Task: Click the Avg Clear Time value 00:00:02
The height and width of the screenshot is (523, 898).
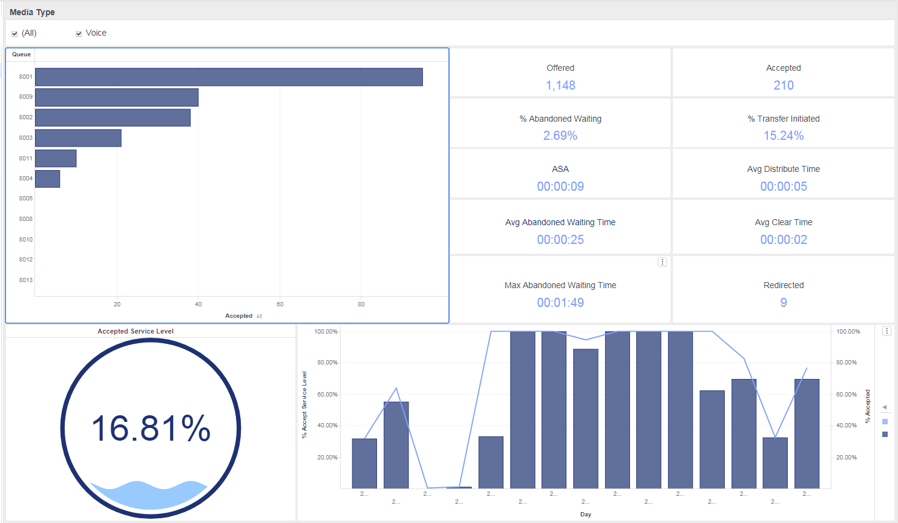Action: pyautogui.click(x=784, y=240)
